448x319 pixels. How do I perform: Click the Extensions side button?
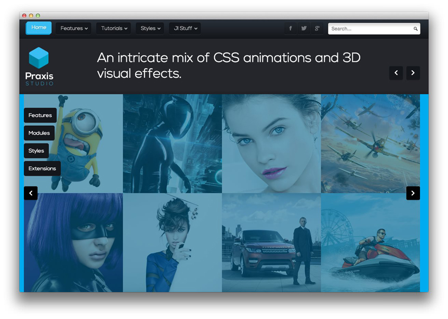pos(42,168)
